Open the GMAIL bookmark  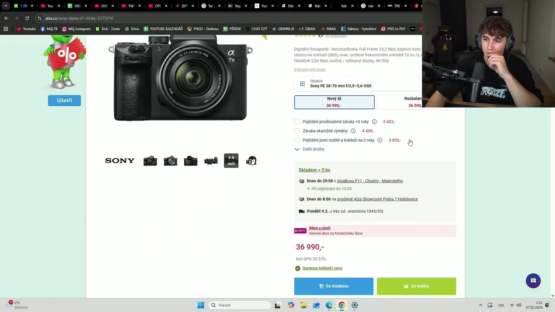[x=307, y=29]
